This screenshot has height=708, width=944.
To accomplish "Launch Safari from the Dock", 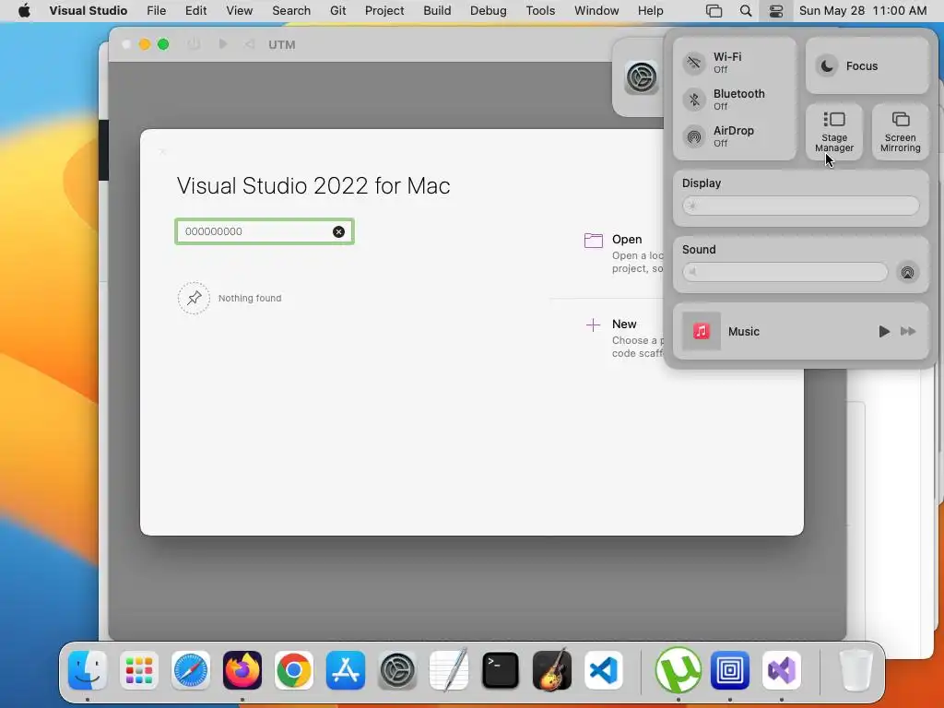I will pyautogui.click(x=191, y=670).
